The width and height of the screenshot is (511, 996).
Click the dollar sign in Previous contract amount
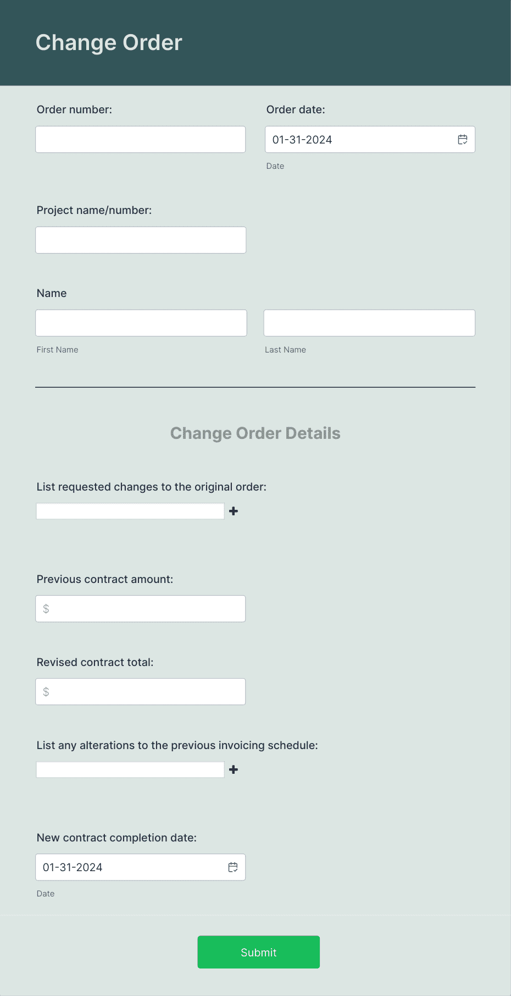point(47,608)
